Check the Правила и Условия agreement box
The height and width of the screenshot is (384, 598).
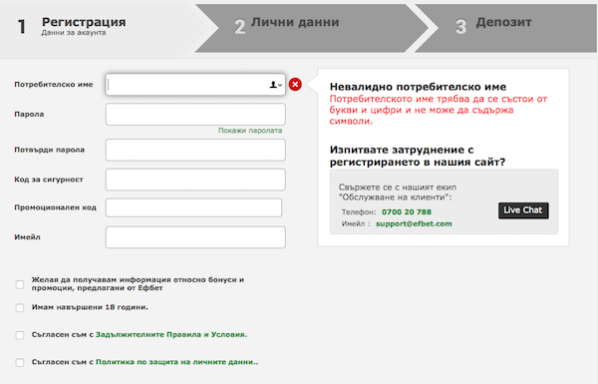pos(20,335)
